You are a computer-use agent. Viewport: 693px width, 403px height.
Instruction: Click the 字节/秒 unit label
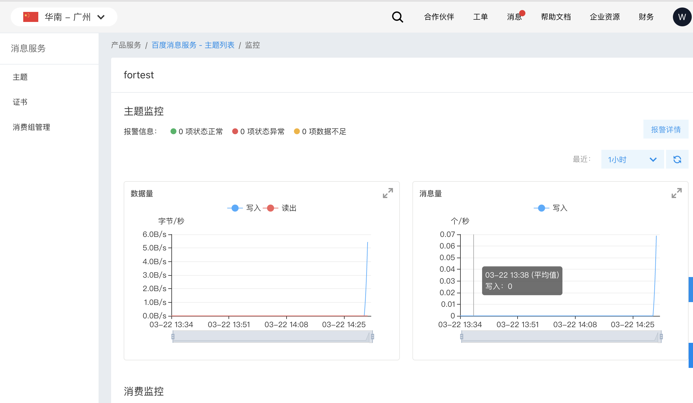tap(171, 221)
